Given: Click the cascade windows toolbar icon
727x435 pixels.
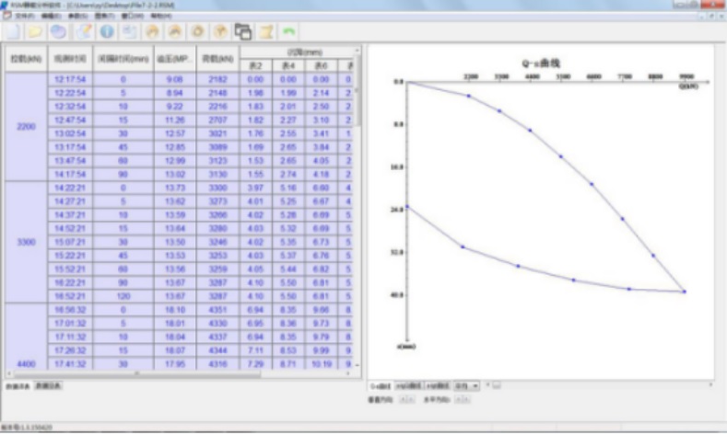Looking at the screenshot, I should point(243,32).
